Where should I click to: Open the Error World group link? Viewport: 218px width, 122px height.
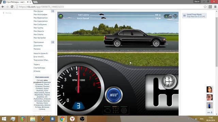[x=39, y=57]
